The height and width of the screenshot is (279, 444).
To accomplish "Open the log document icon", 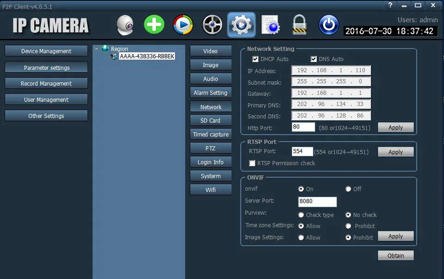I will (x=270, y=25).
